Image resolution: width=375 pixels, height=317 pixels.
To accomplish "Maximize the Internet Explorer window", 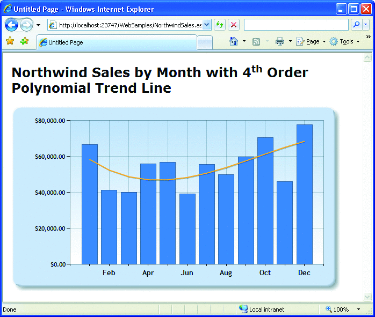I will coord(354,9).
